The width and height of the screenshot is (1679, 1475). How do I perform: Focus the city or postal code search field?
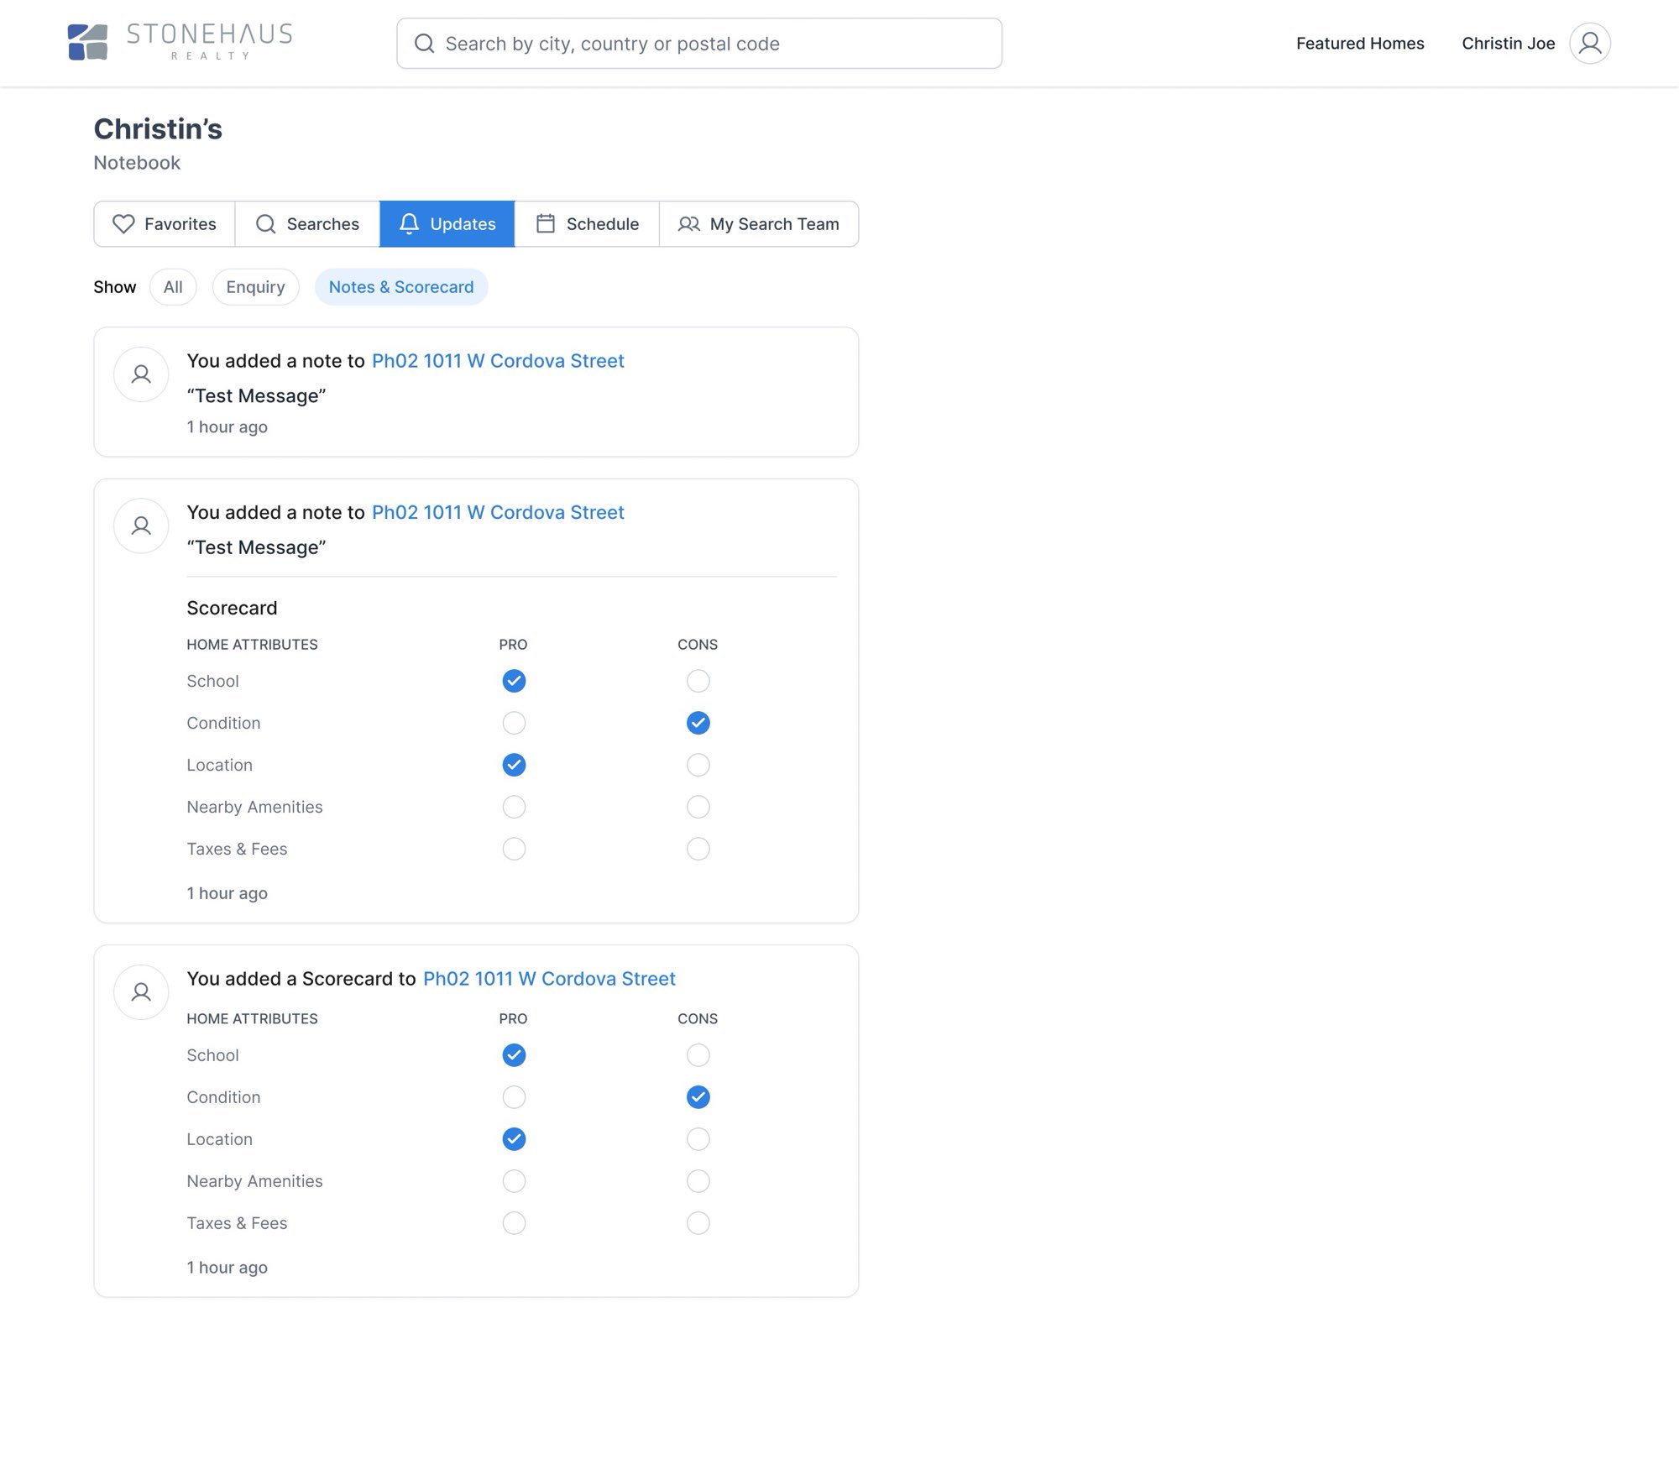(x=699, y=44)
